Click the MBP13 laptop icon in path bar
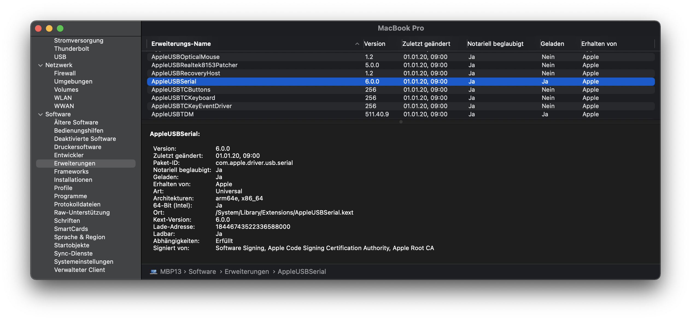 154,272
